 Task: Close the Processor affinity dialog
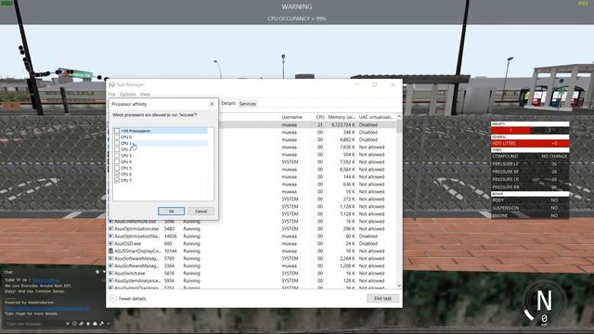(x=212, y=104)
